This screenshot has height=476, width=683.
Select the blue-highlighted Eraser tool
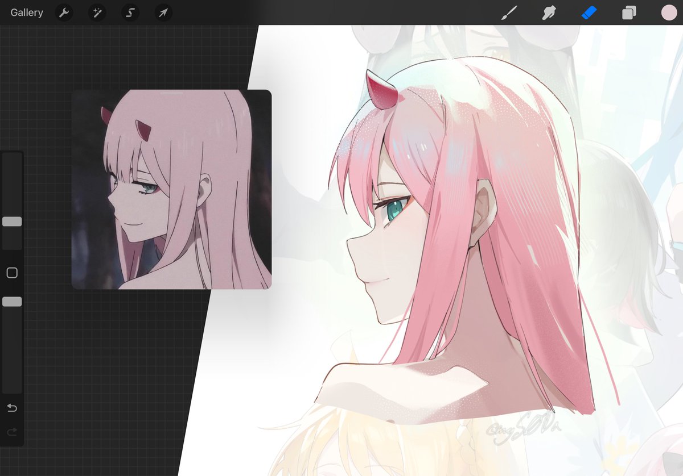pyautogui.click(x=589, y=12)
